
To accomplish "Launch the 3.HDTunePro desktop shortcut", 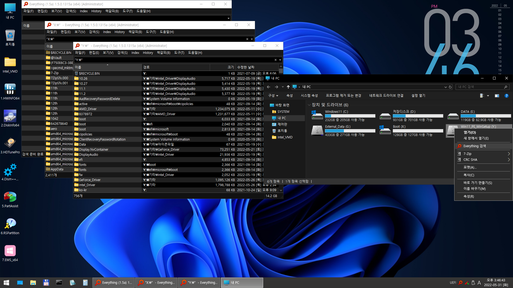I will tap(10, 146).
